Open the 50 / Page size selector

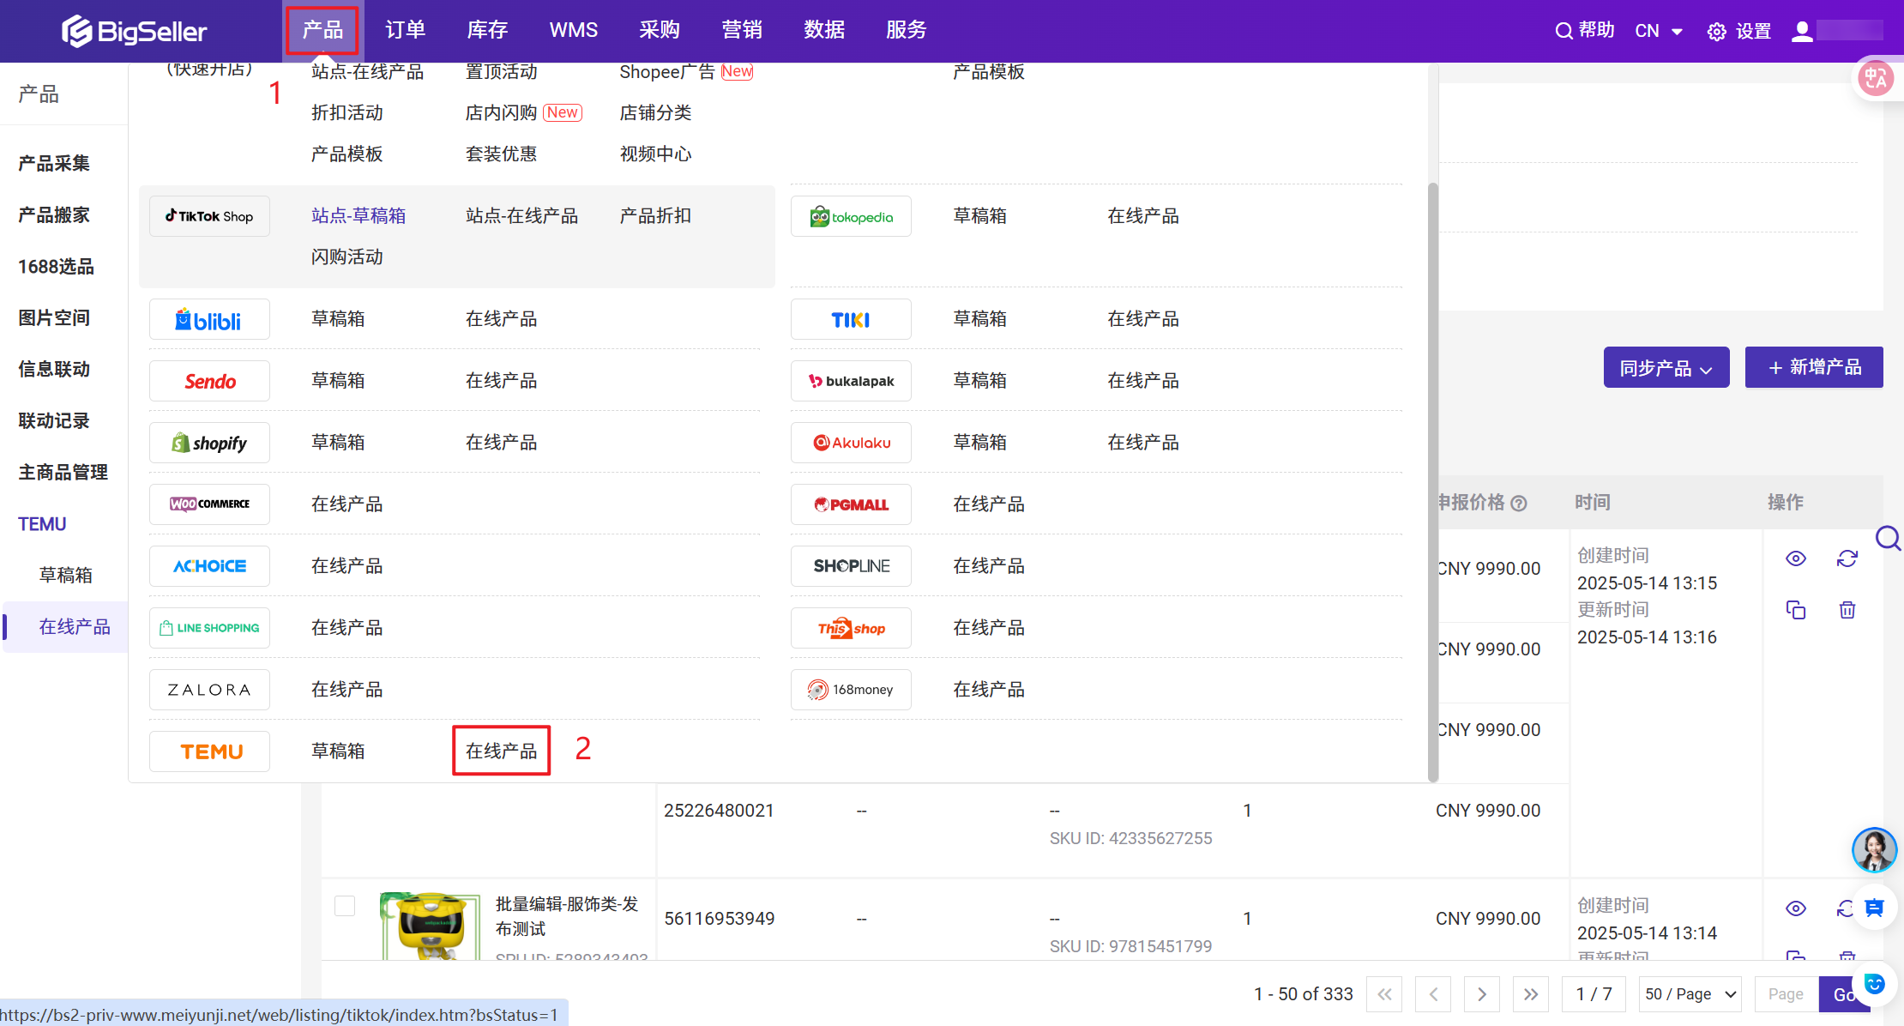(1690, 994)
